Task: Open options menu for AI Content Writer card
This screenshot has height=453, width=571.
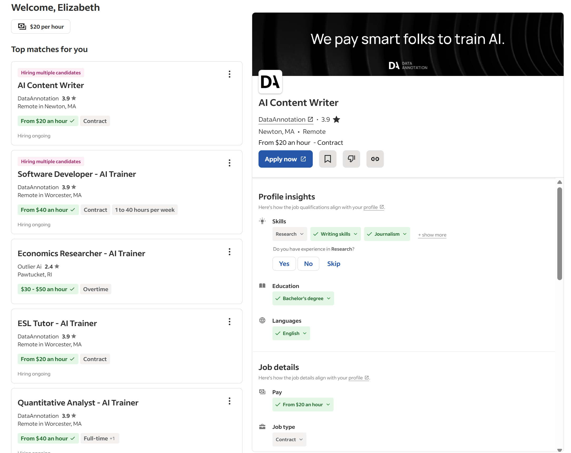Action: coord(229,74)
